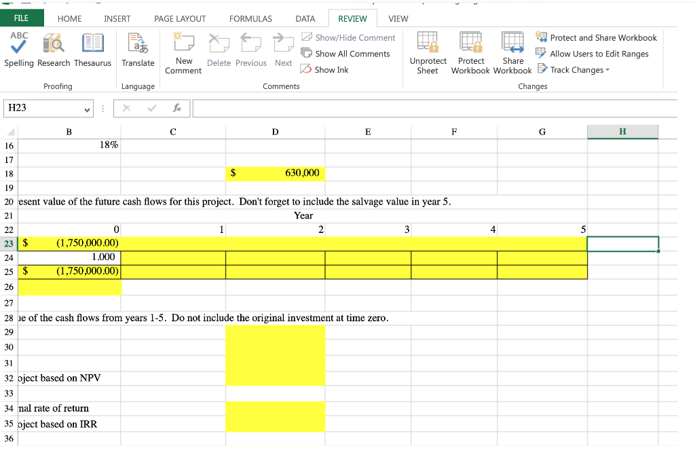Screen dimensions: 695x451
Task: Click the row 20 present value instruction text
Action: pos(234,202)
